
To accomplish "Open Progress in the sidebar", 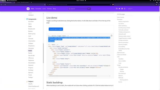I will point(31,68).
